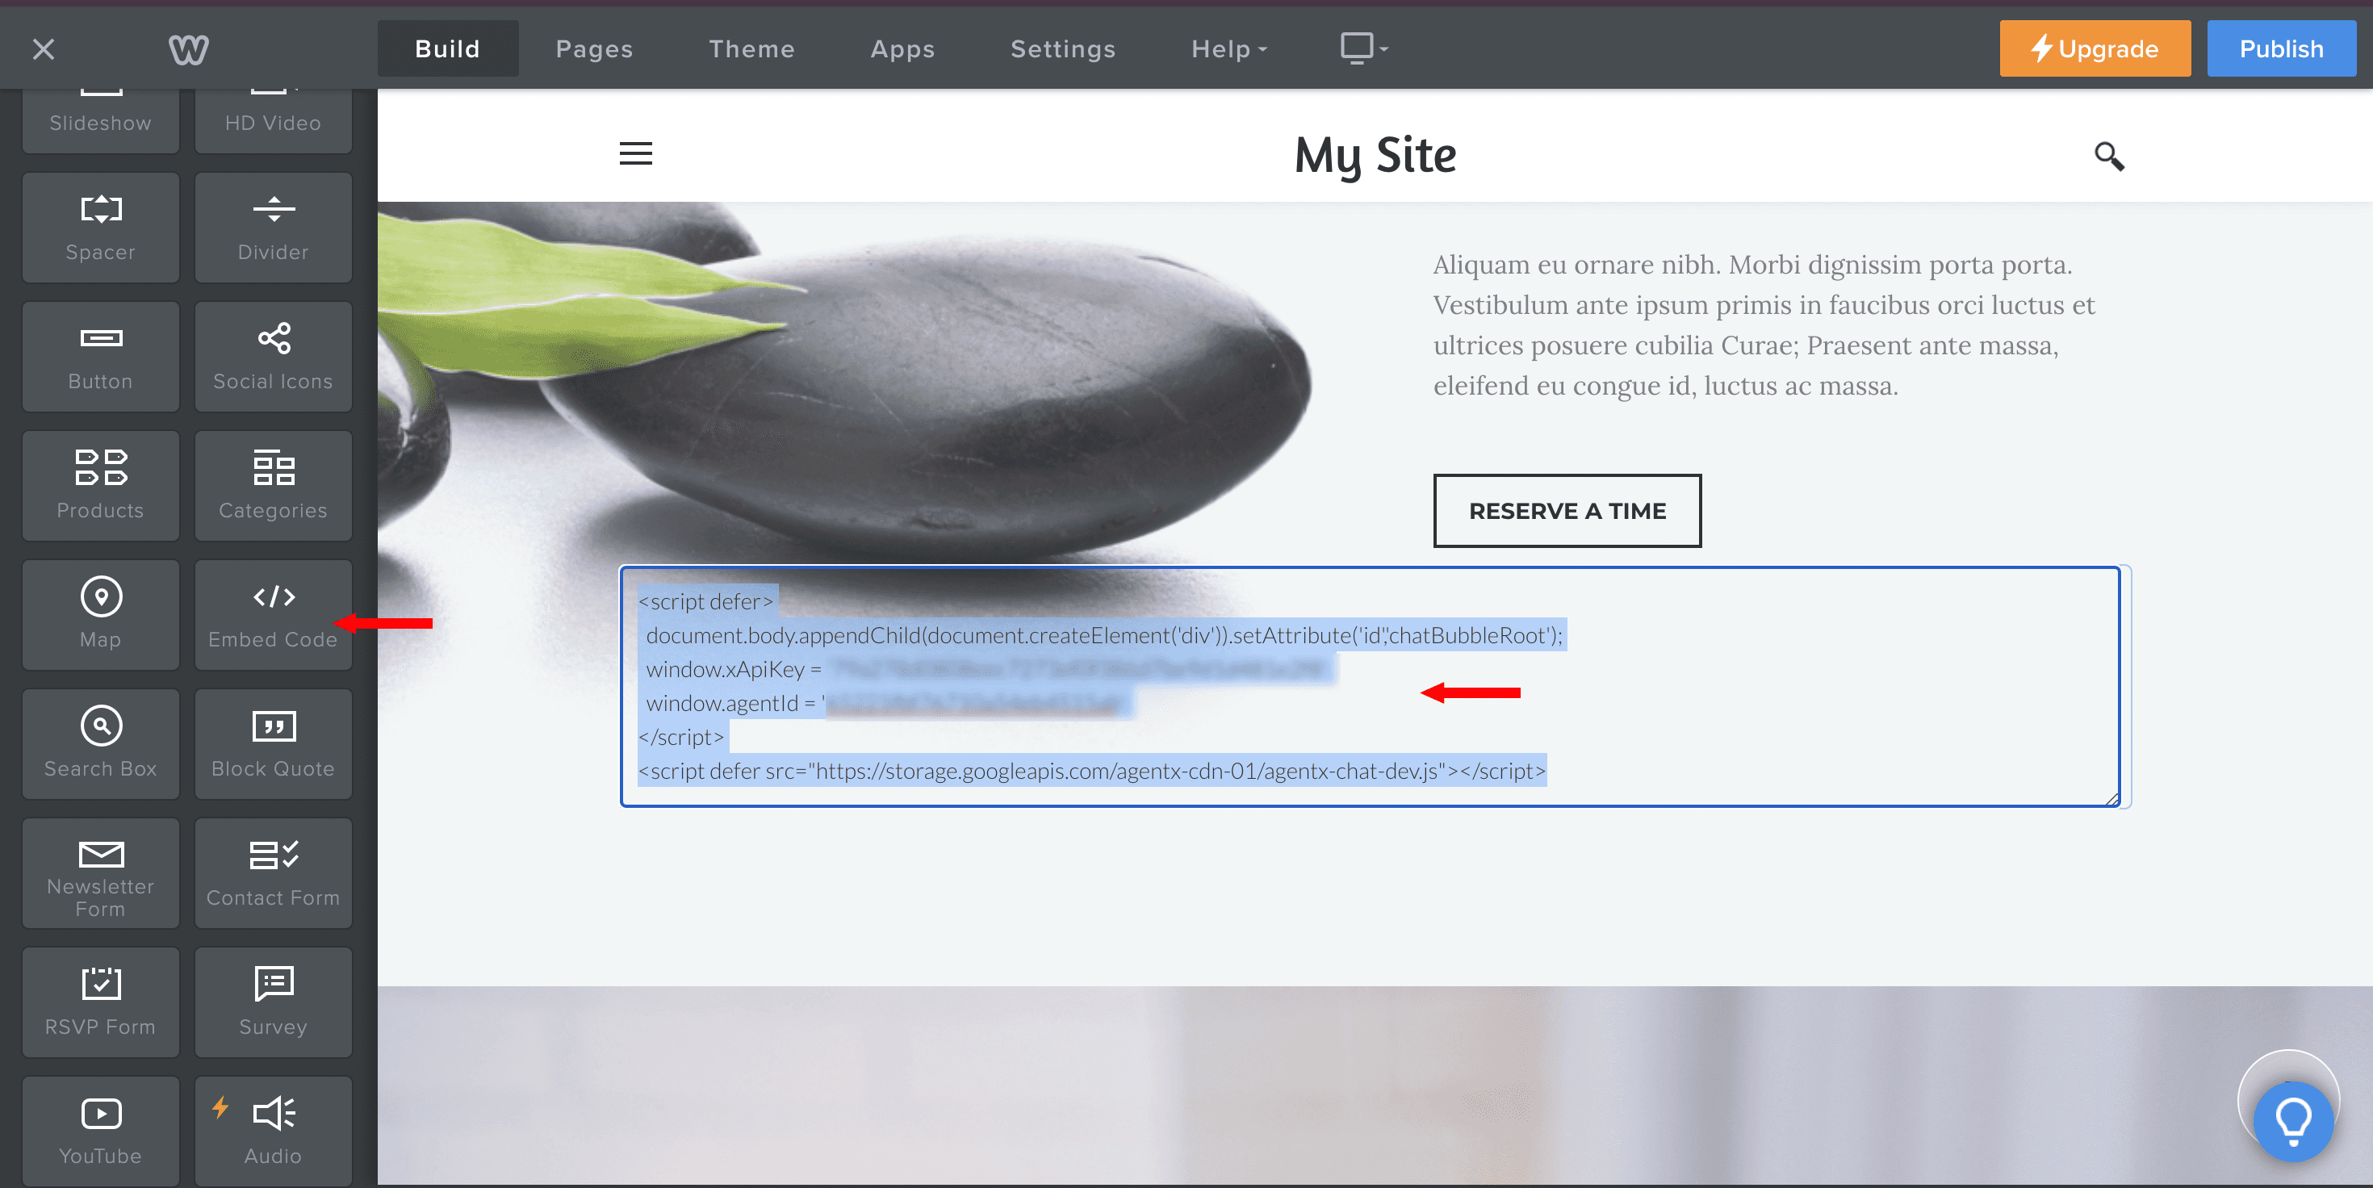2373x1188 pixels.
Task: Select the YouTube element
Action: coord(100,1131)
